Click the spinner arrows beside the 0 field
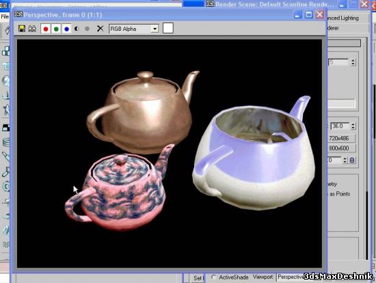The image size is (376, 283). (x=345, y=160)
